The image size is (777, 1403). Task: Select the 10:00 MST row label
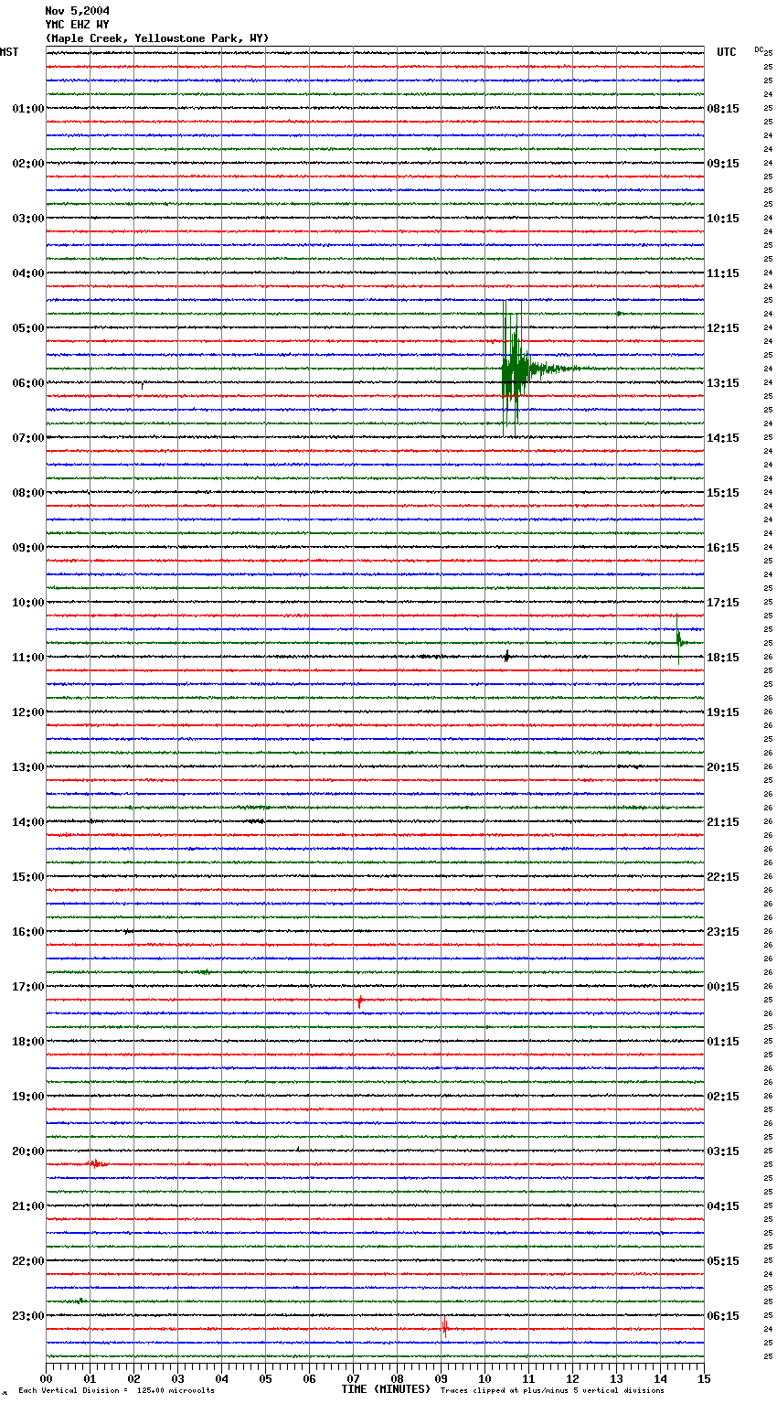[28, 603]
